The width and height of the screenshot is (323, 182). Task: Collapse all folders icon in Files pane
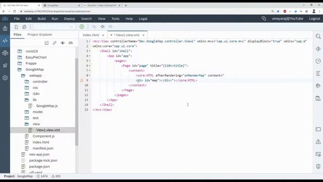coord(46,43)
